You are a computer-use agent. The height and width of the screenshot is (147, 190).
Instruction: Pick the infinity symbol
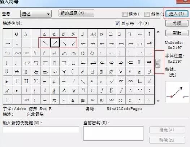(130, 81)
